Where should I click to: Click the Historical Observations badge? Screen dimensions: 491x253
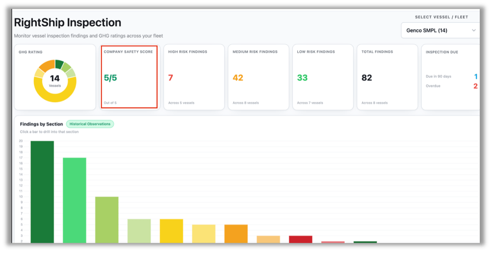click(90, 124)
